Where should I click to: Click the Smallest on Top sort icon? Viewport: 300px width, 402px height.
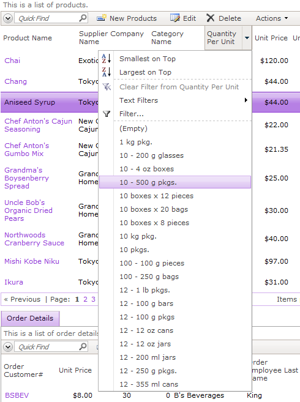pyautogui.click(x=107, y=59)
